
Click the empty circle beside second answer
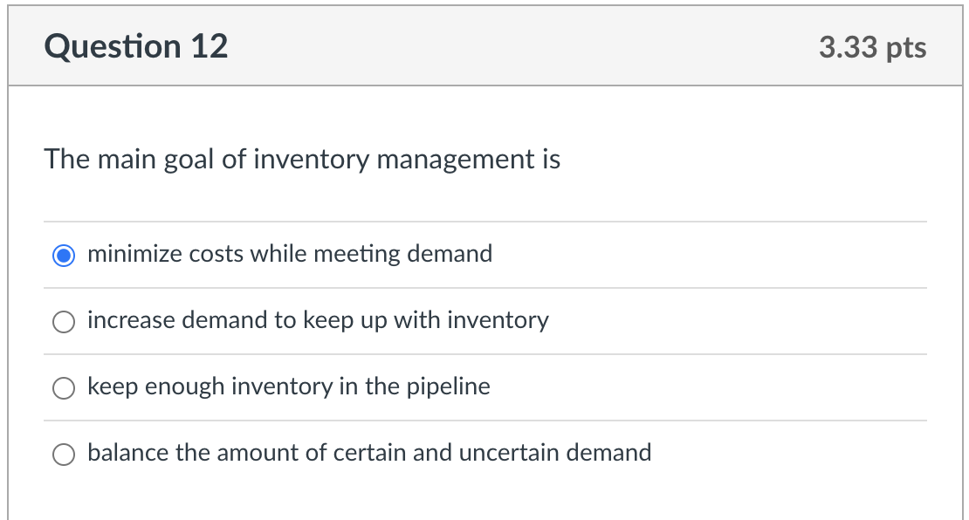point(63,322)
